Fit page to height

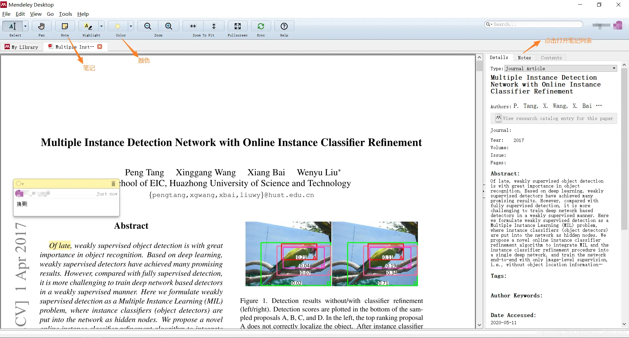214,26
